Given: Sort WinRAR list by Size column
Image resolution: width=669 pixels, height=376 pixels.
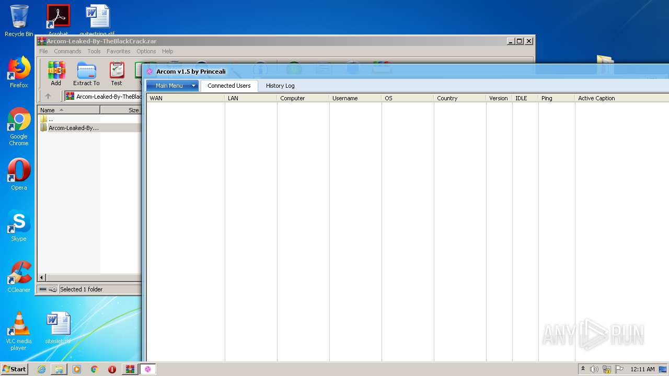Looking at the screenshot, I should coord(121,110).
